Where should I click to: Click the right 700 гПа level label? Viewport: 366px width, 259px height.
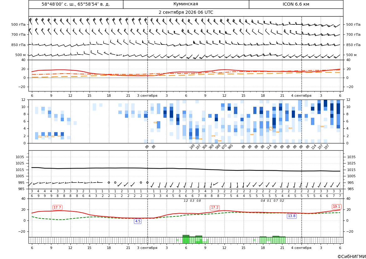point(353,34)
